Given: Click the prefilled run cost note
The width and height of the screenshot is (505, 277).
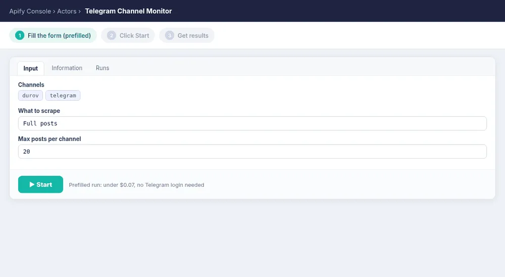Looking at the screenshot, I should (136, 185).
